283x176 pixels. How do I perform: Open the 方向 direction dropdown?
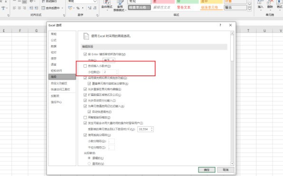click(109, 60)
